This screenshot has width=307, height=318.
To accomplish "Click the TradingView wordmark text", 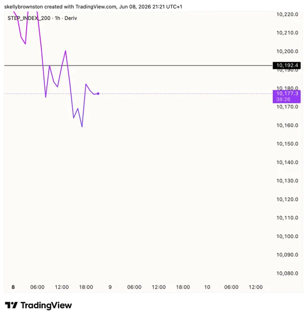I will point(46,305).
